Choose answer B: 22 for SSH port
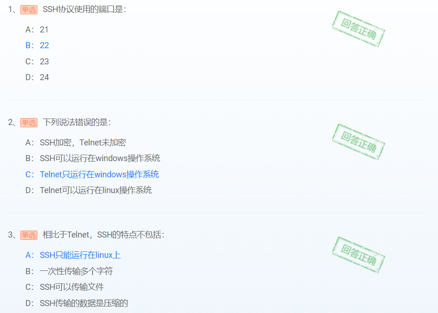Screen dimensions: 438x313 coord(37,45)
